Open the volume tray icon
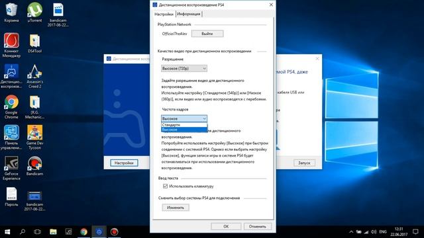This screenshot has height=238, width=424. point(374,232)
